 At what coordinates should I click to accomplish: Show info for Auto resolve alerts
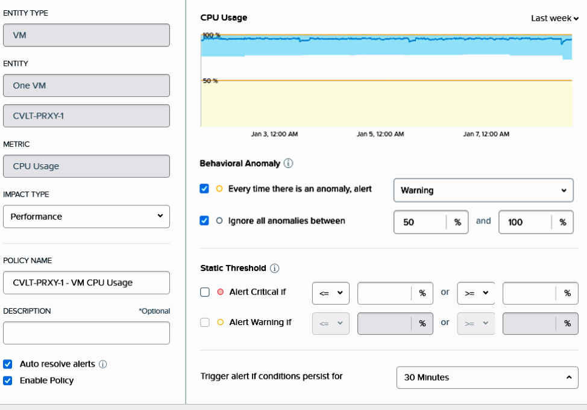(x=103, y=364)
